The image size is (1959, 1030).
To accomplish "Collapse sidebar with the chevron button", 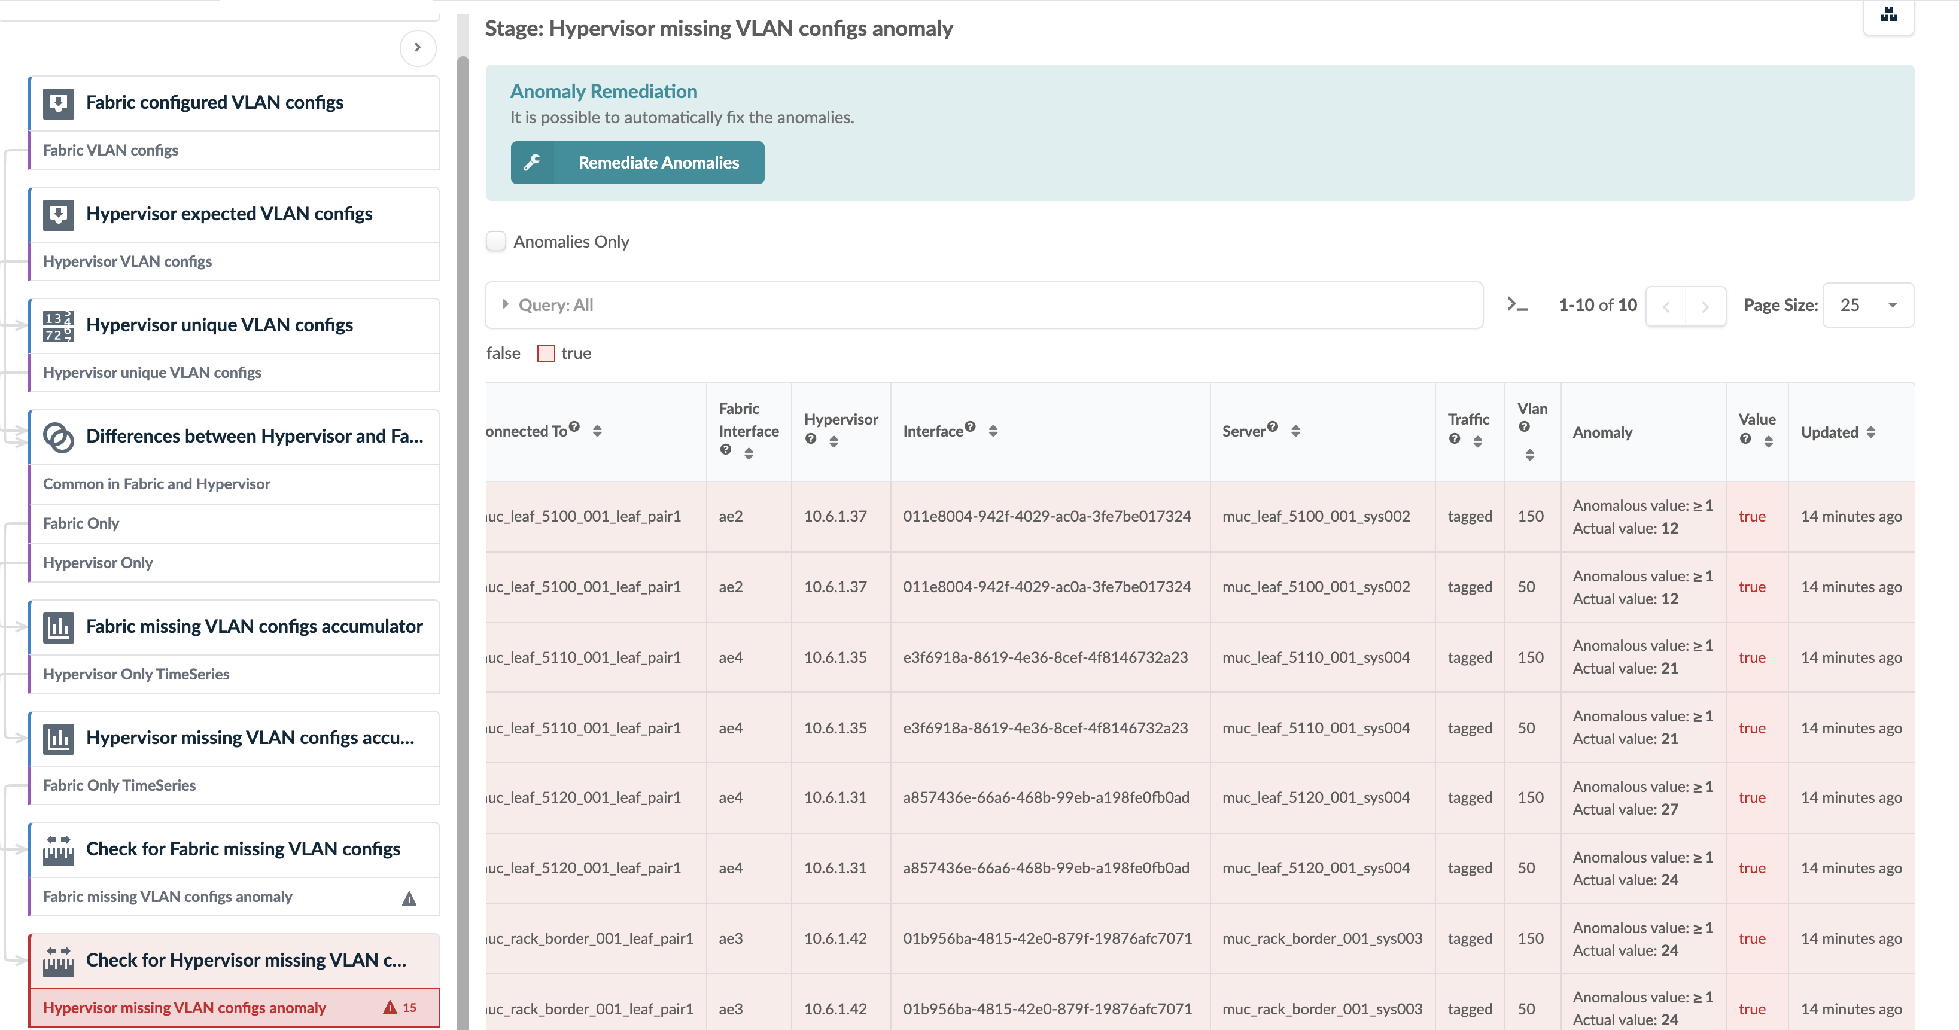I will [418, 48].
